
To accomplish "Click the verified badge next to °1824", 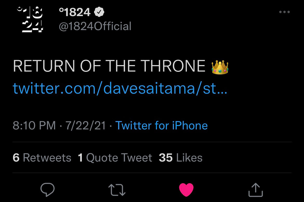I will tap(99, 12).
